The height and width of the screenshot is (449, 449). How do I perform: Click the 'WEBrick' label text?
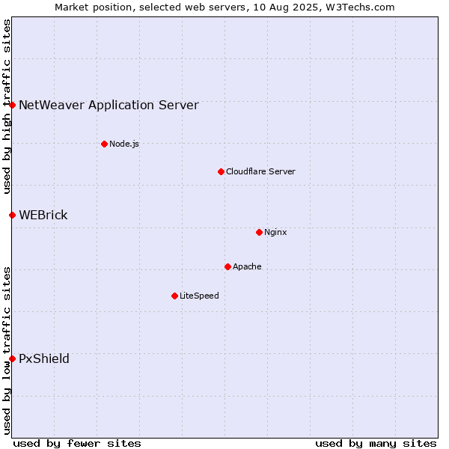(x=43, y=215)
